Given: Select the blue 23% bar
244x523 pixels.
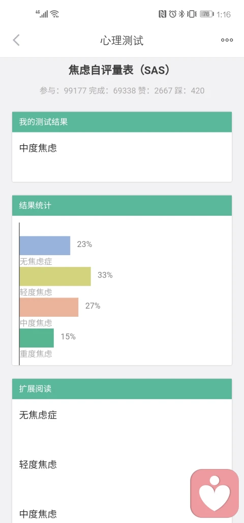Looking at the screenshot, I should coord(45,245).
